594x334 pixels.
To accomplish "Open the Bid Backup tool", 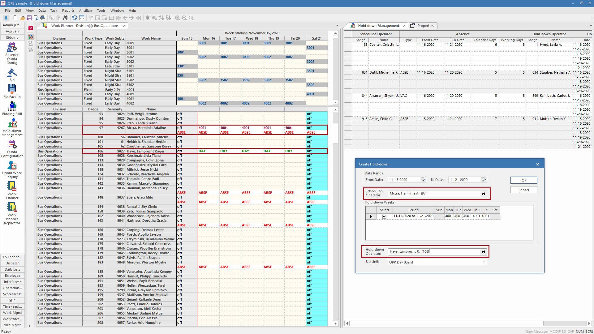I will tap(12, 90).
